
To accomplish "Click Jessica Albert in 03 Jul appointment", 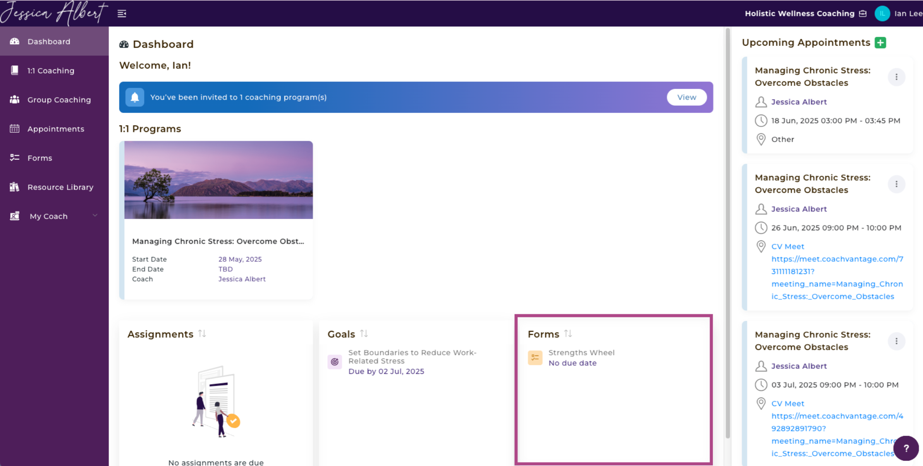I will point(799,366).
